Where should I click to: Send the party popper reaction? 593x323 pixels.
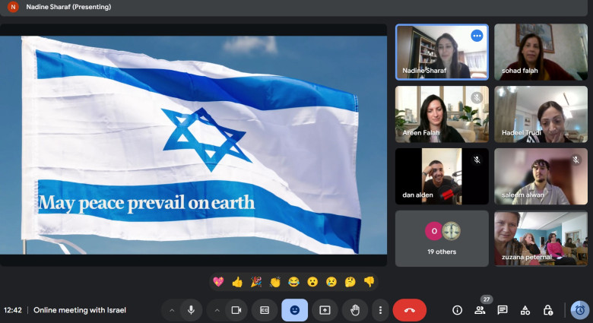[256, 282]
